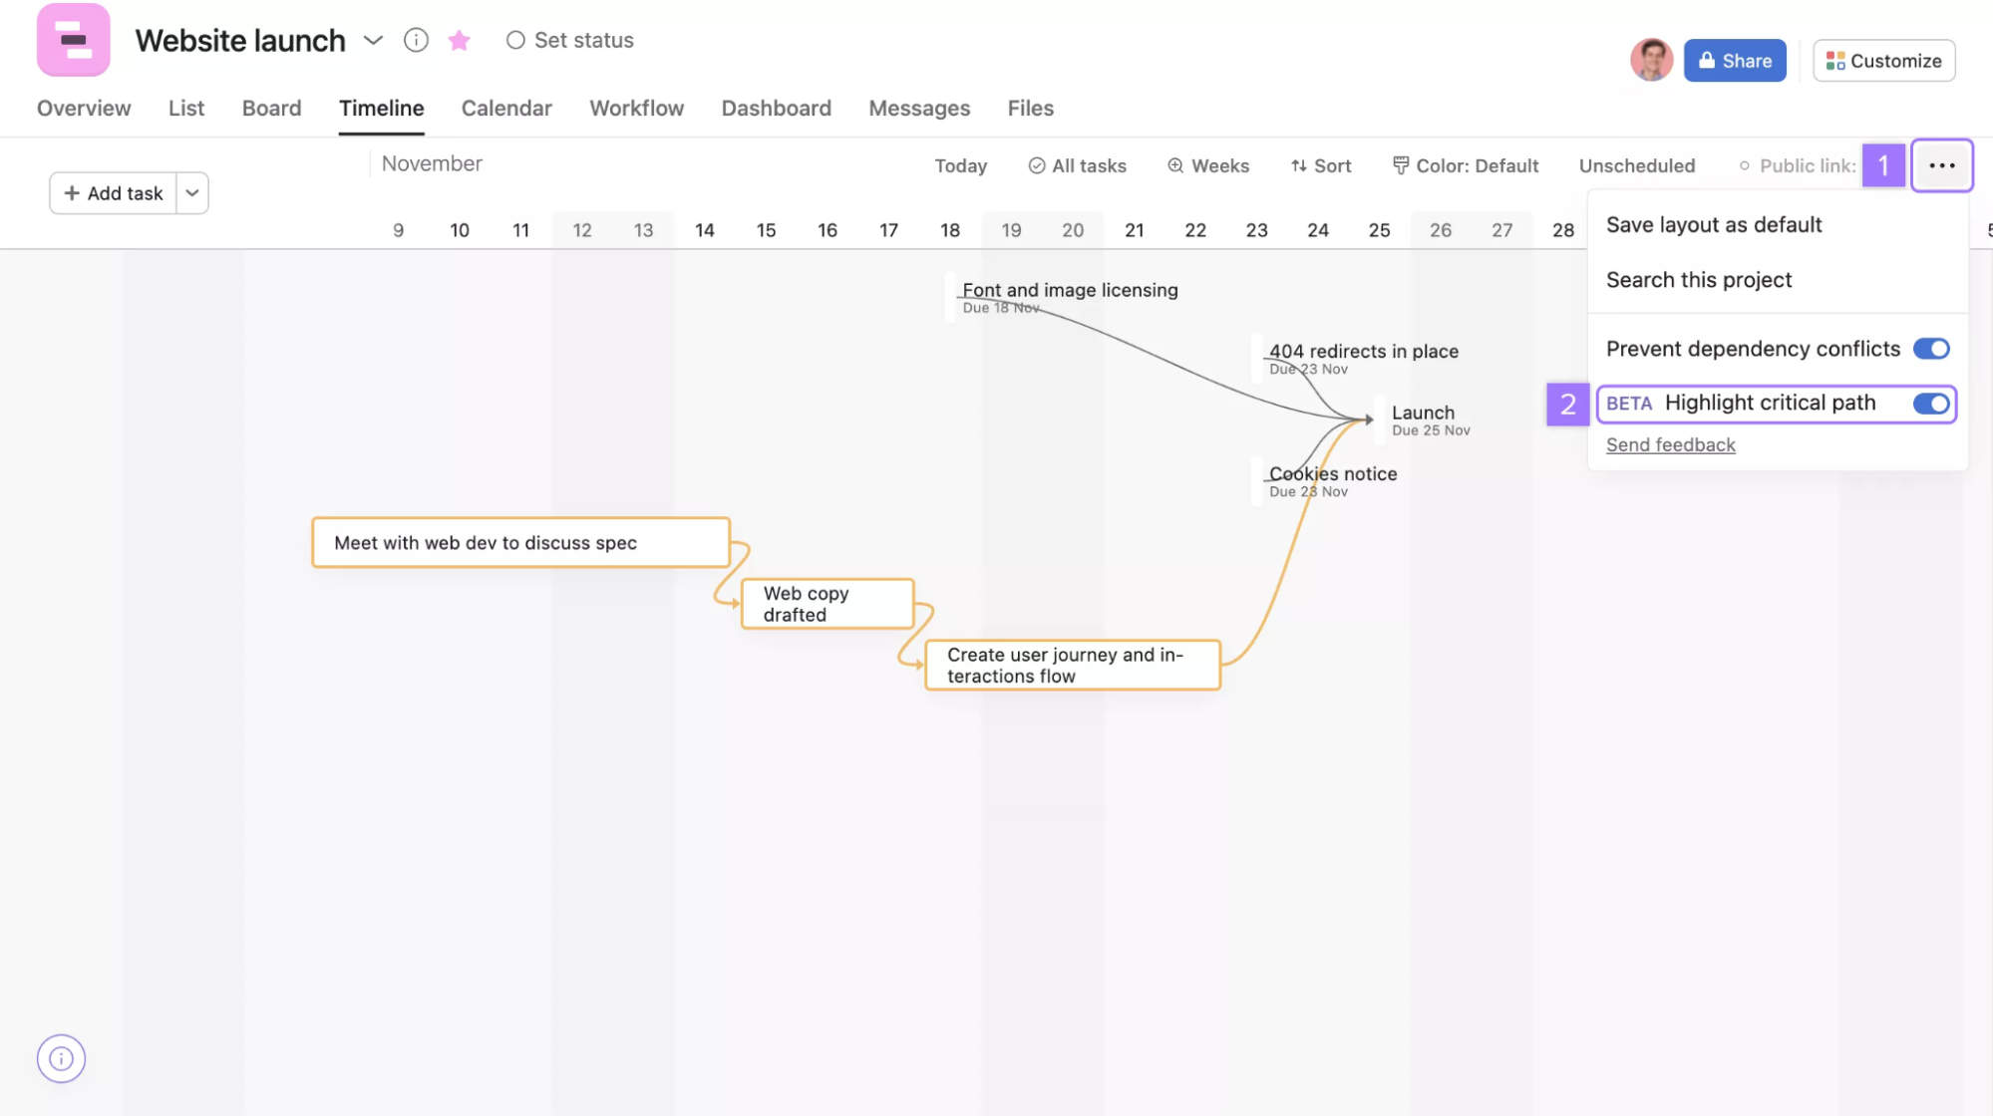Click the Timeline tab icon
The image size is (1993, 1116).
point(382,108)
